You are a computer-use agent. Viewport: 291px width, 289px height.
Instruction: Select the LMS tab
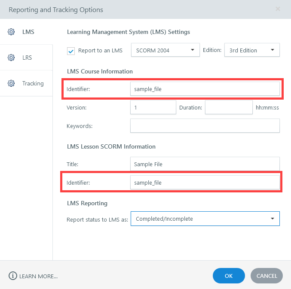click(x=28, y=32)
